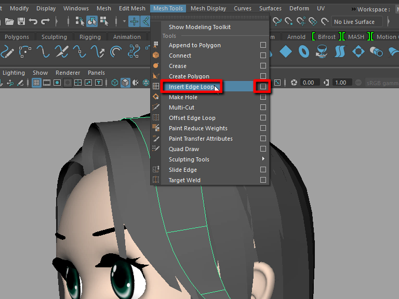Open the Lighting panel menu
Image resolution: width=399 pixels, height=299 pixels.
point(14,73)
